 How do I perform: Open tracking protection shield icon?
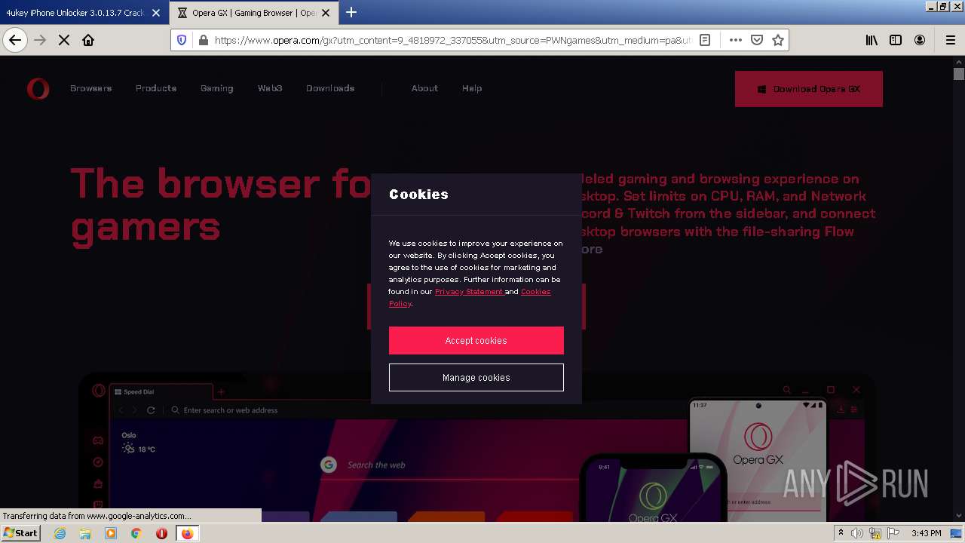pyautogui.click(x=182, y=40)
